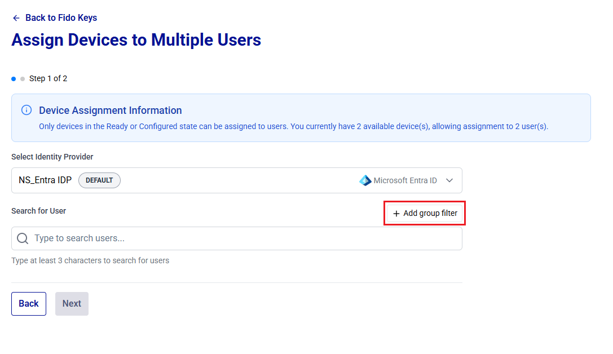Click the Assign Devices to Multiple Users title
This screenshot has height=354, width=613.
pyautogui.click(x=136, y=40)
